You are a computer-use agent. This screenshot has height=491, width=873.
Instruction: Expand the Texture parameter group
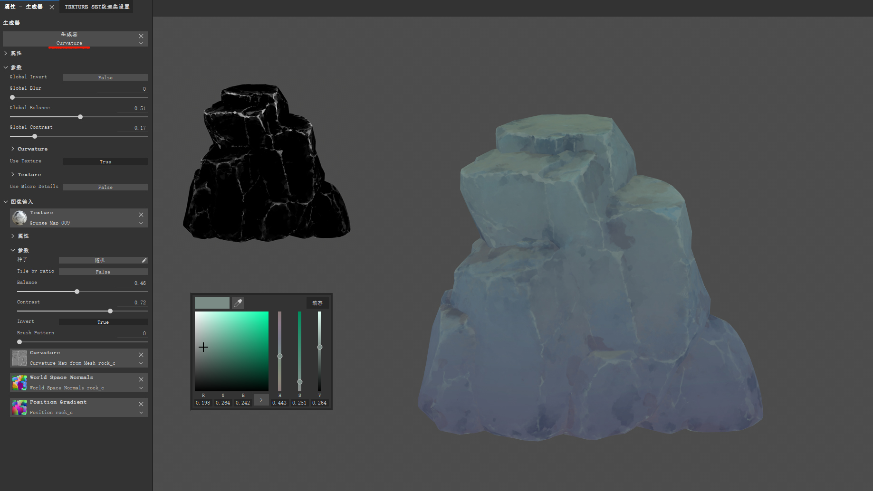(x=13, y=175)
